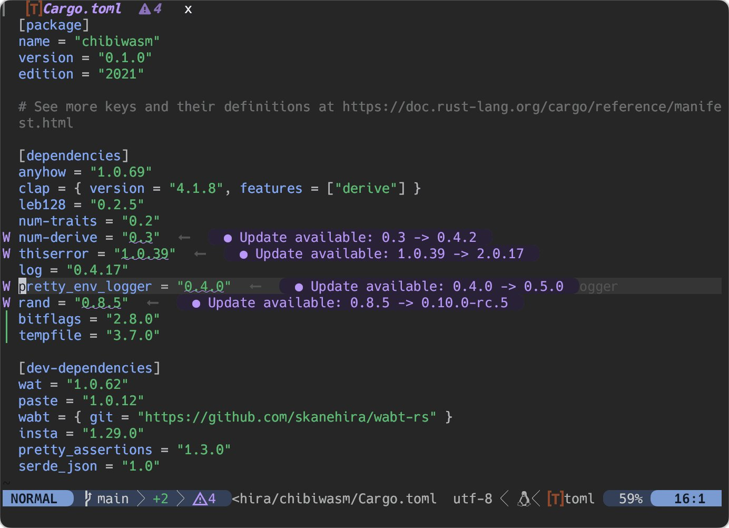
Task: Click the green git sign next to tempfile
Action: [5, 335]
